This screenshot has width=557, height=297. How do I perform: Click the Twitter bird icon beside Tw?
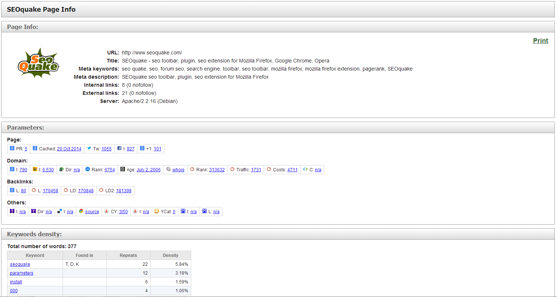(89, 148)
